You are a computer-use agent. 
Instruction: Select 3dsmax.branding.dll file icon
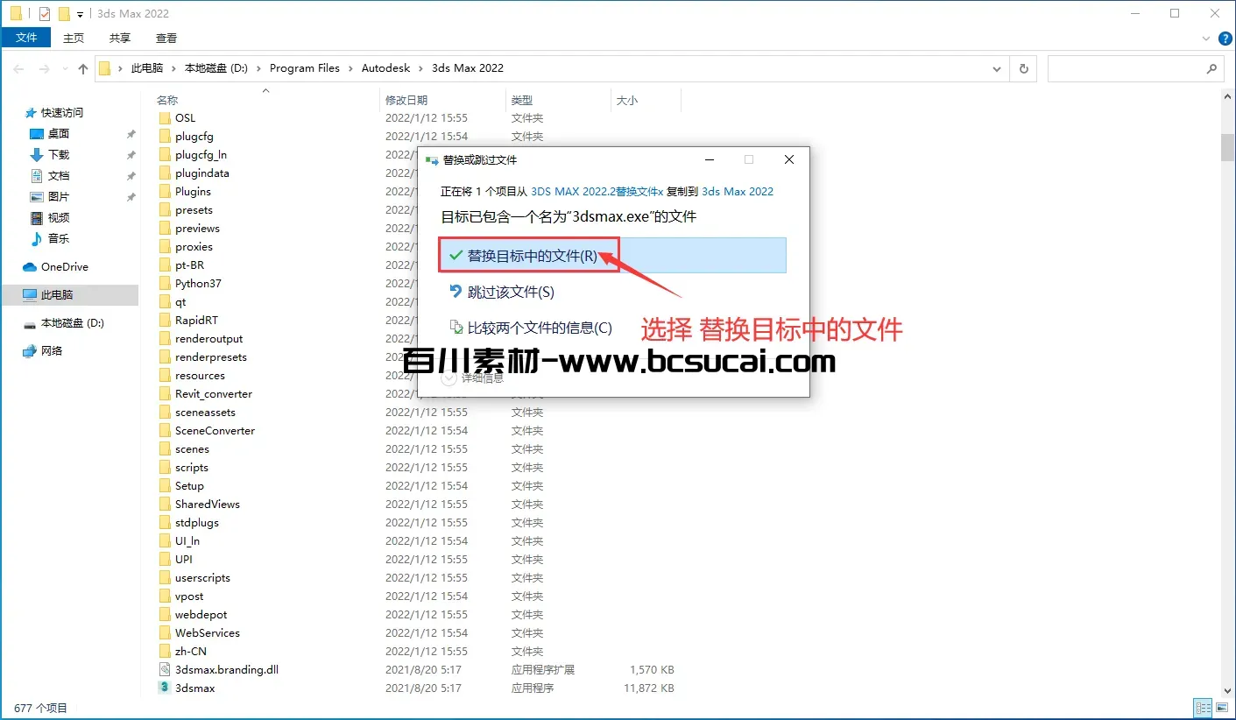click(x=166, y=670)
